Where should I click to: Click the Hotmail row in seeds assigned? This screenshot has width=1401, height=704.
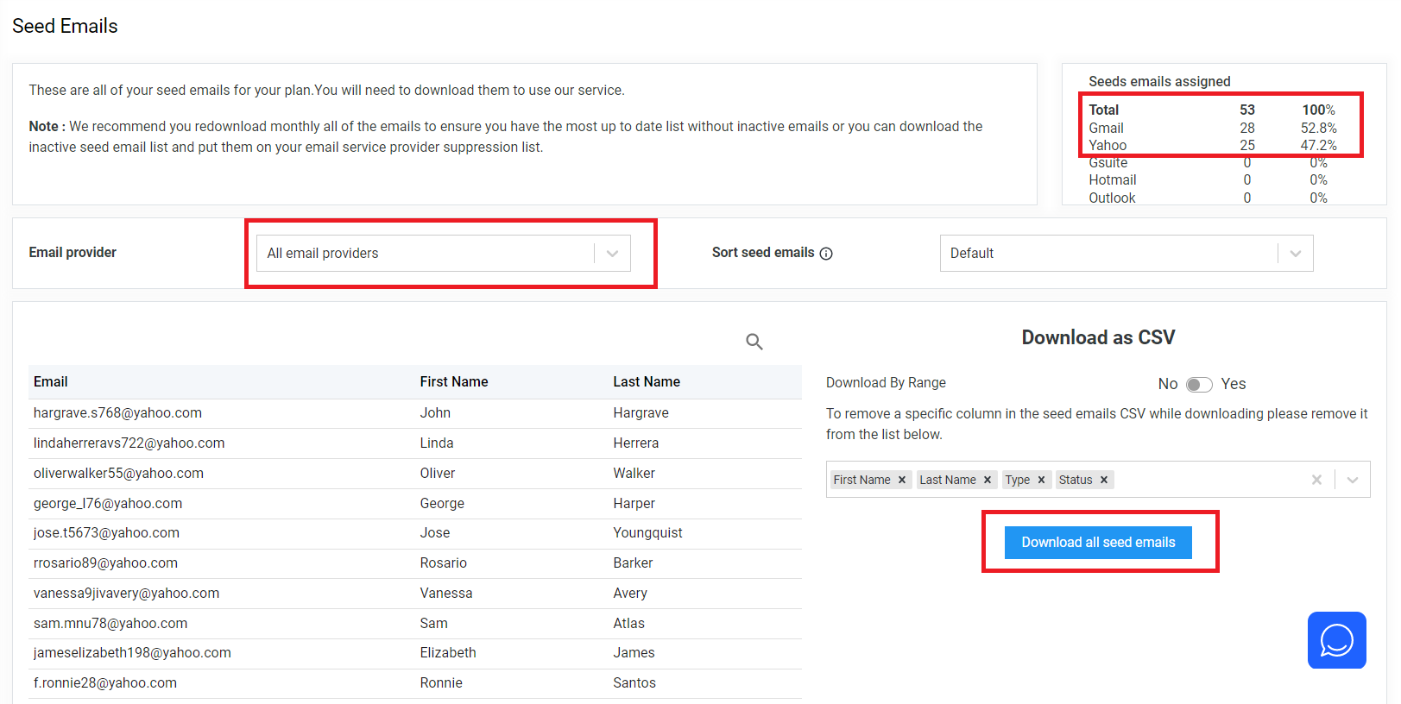point(1209,179)
